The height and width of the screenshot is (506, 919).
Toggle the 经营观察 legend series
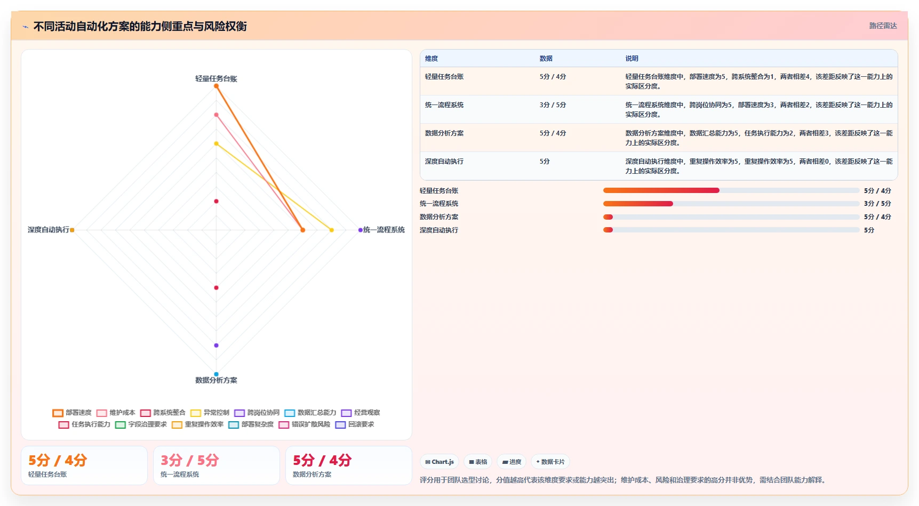pyautogui.click(x=361, y=413)
